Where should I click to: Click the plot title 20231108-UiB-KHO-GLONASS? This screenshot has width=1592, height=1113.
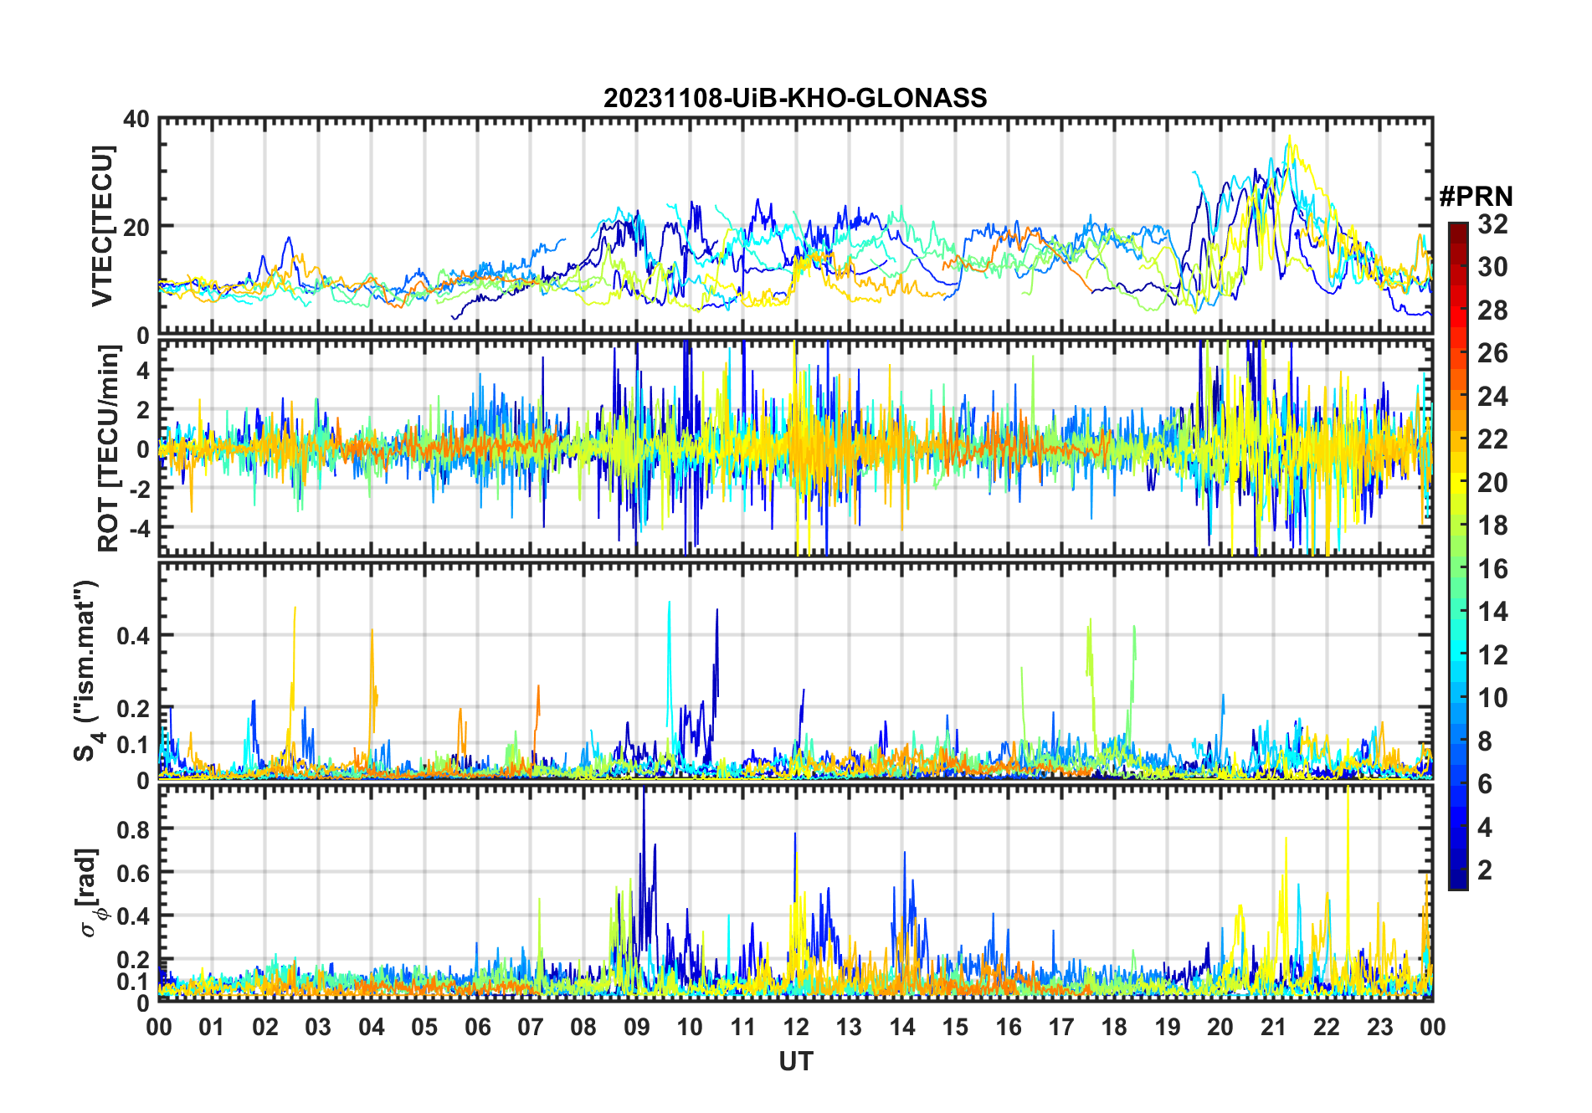tap(795, 98)
